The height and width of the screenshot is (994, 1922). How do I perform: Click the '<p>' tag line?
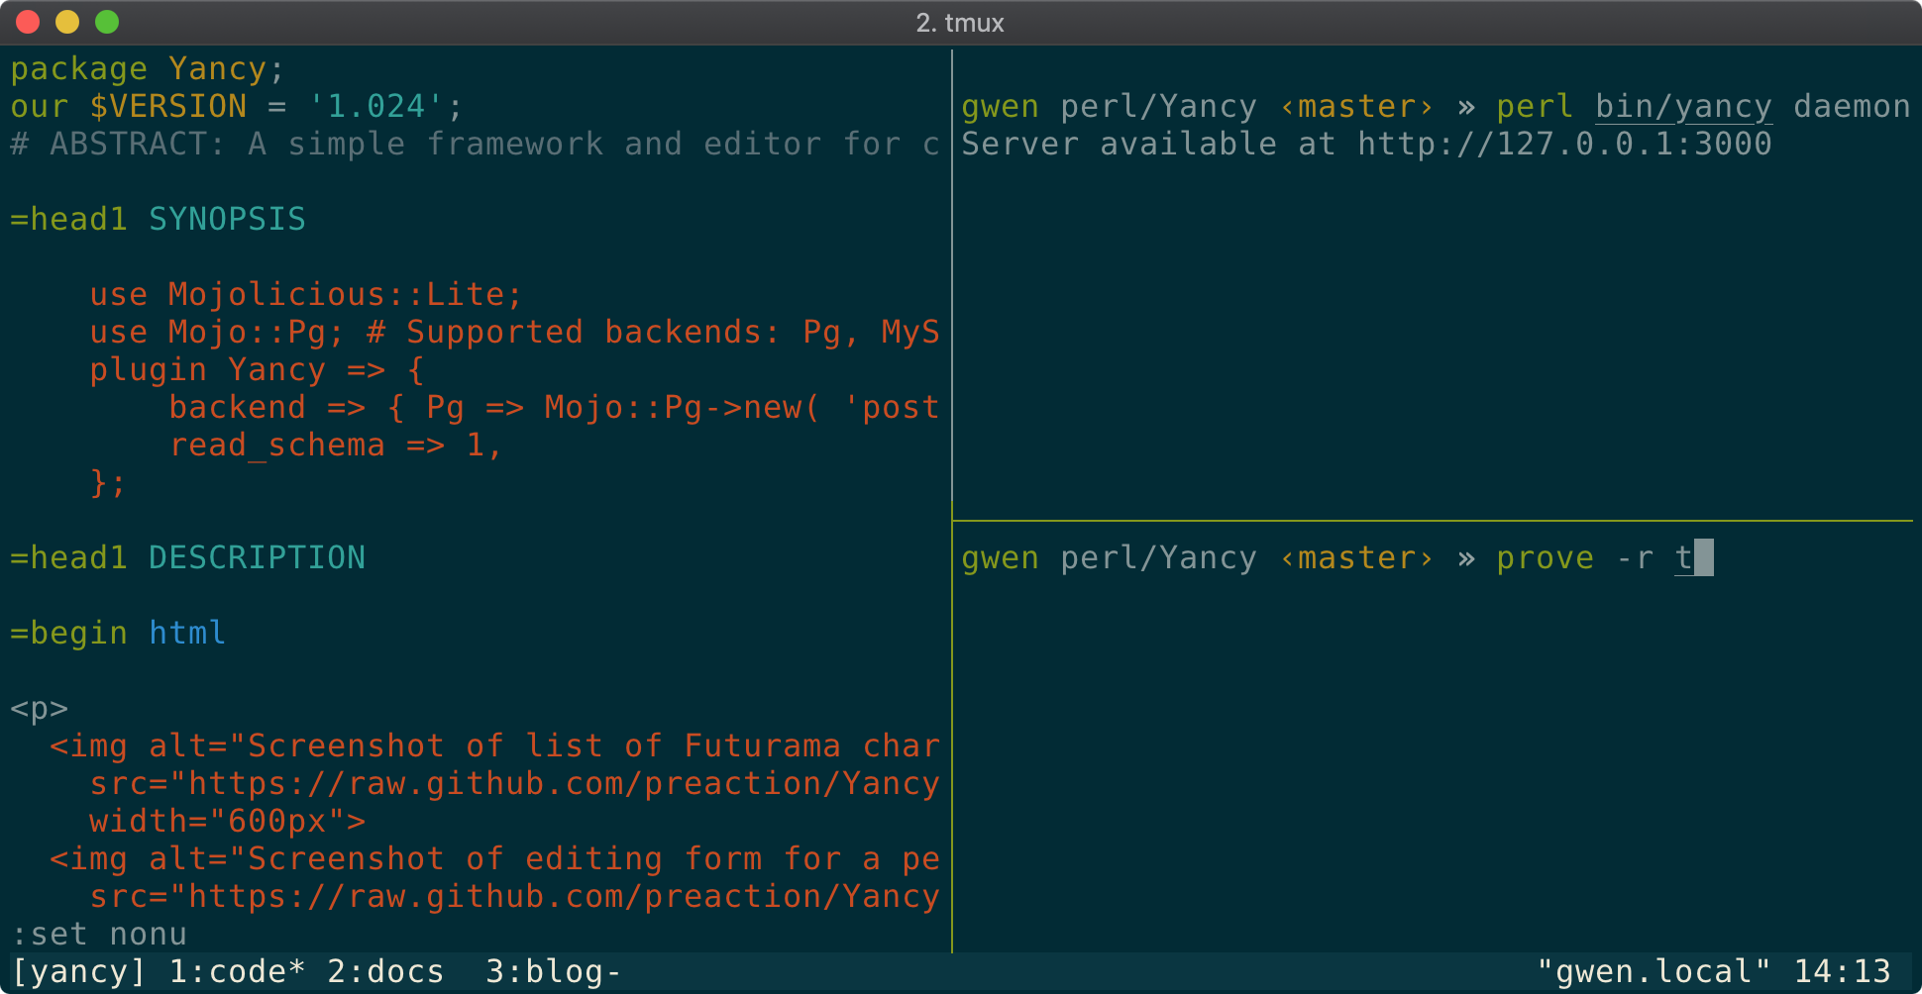39,708
